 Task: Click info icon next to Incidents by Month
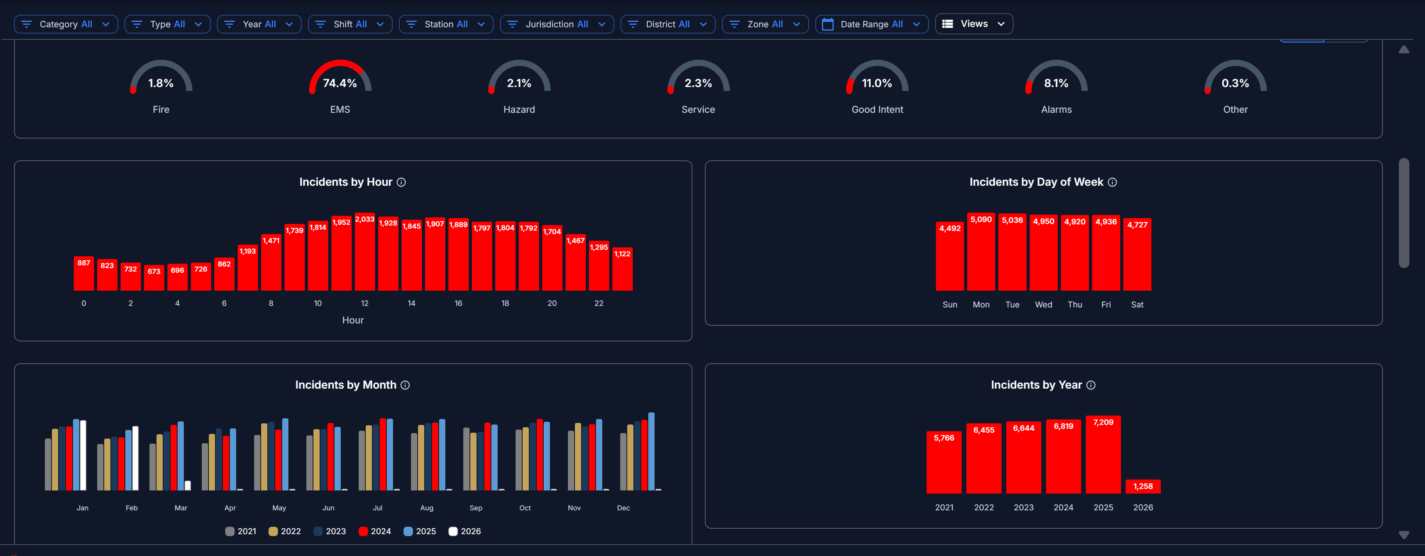tap(405, 385)
